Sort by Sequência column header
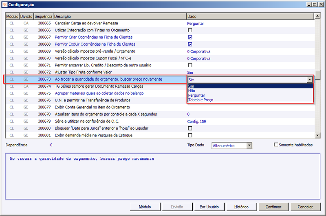This screenshot has width=326, height=216. pyautogui.click(x=44, y=16)
